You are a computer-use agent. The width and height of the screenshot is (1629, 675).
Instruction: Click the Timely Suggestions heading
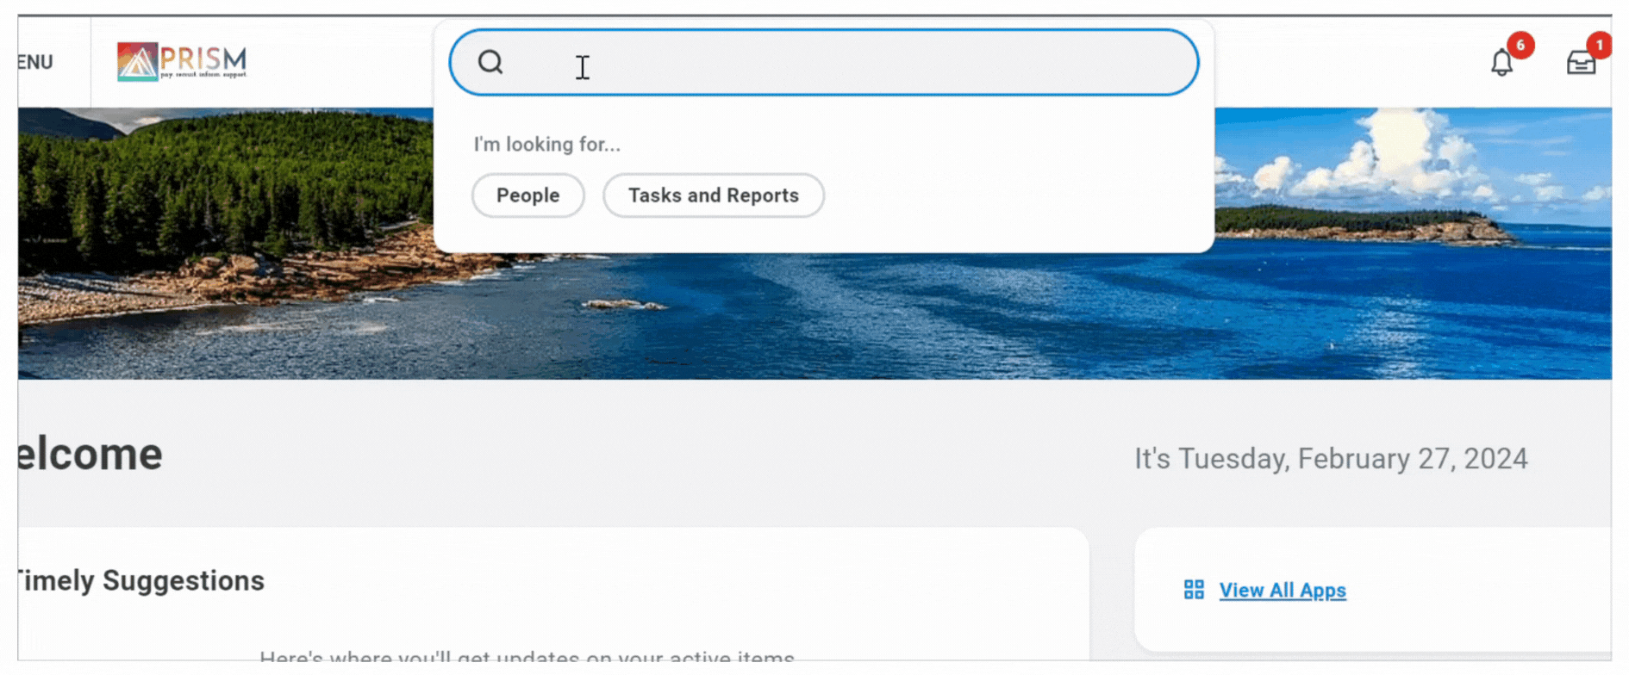[142, 580]
